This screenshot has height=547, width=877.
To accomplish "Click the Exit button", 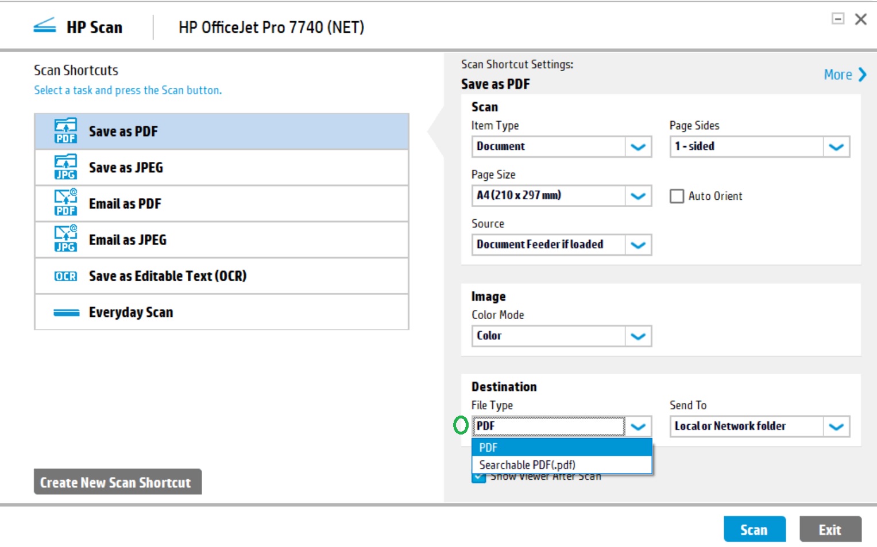I will click(x=829, y=529).
